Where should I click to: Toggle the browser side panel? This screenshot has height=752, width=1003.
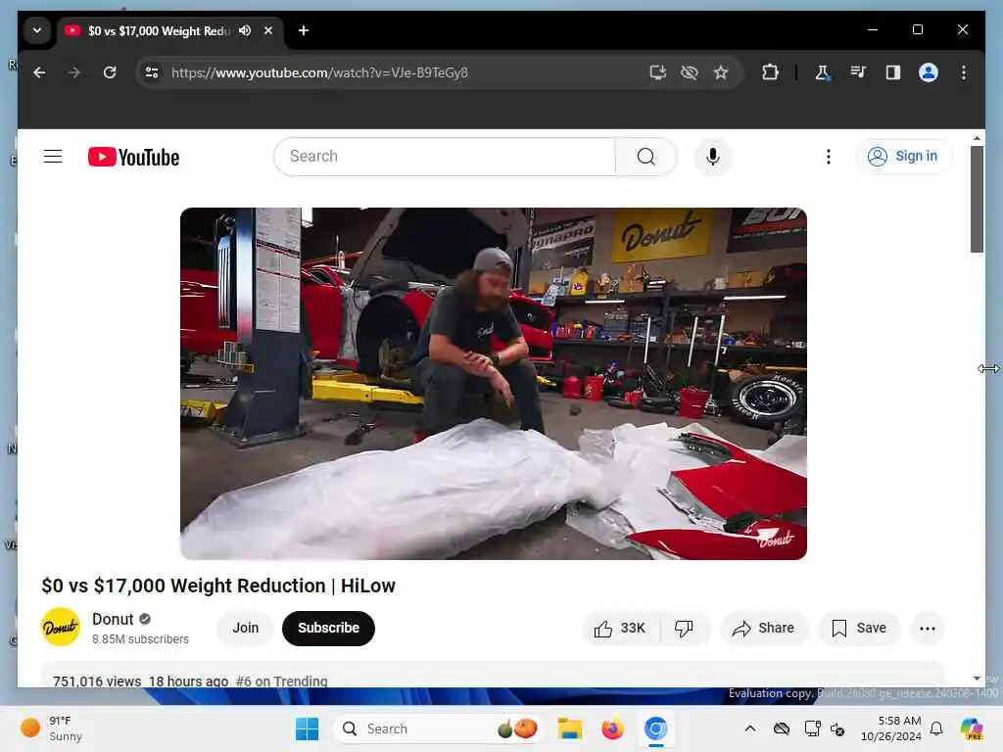click(893, 72)
